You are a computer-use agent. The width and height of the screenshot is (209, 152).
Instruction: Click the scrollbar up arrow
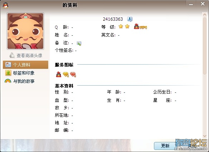pos(205,15)
